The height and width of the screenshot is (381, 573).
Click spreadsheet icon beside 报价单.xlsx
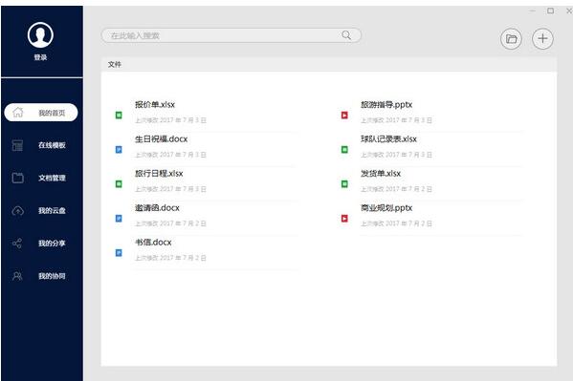point(119,116)
